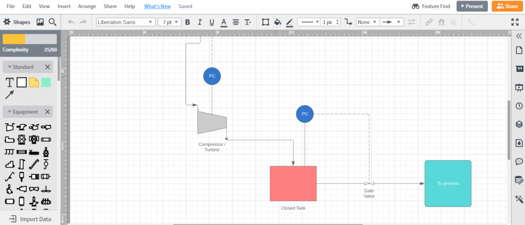
Task: Click the line width stepper
Action: [x=337, y=22]
